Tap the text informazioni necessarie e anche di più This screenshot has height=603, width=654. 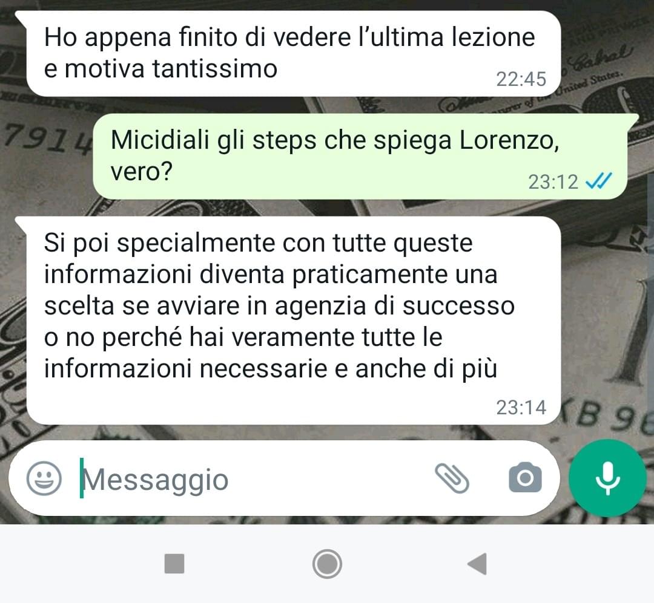(270, 369)
